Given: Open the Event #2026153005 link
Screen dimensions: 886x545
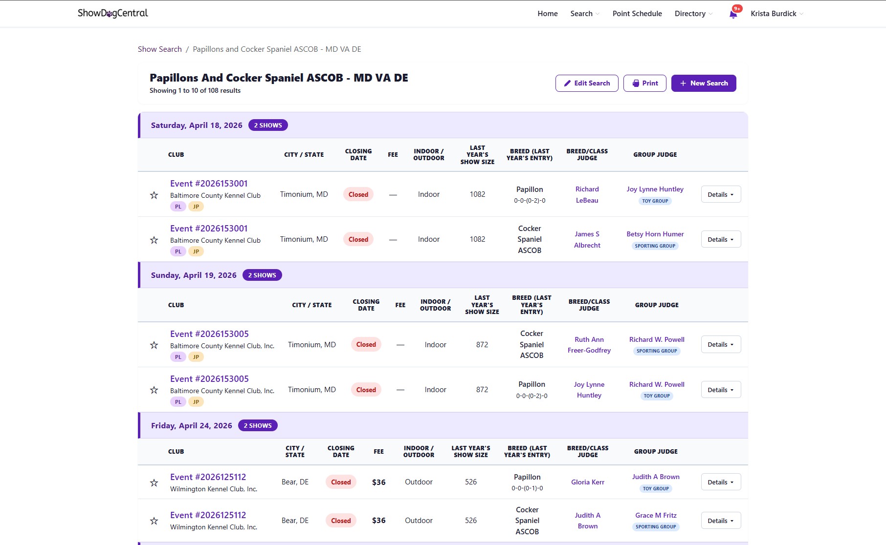Looking at the screenshot, I should coord(209,334).
